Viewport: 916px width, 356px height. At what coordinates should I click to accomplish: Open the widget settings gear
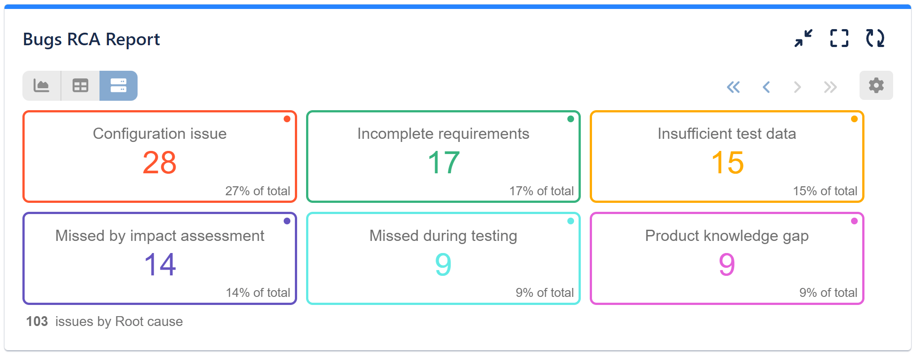click(875, 85)
